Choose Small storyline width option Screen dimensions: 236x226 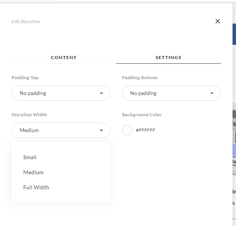click(x=30, y=157)
